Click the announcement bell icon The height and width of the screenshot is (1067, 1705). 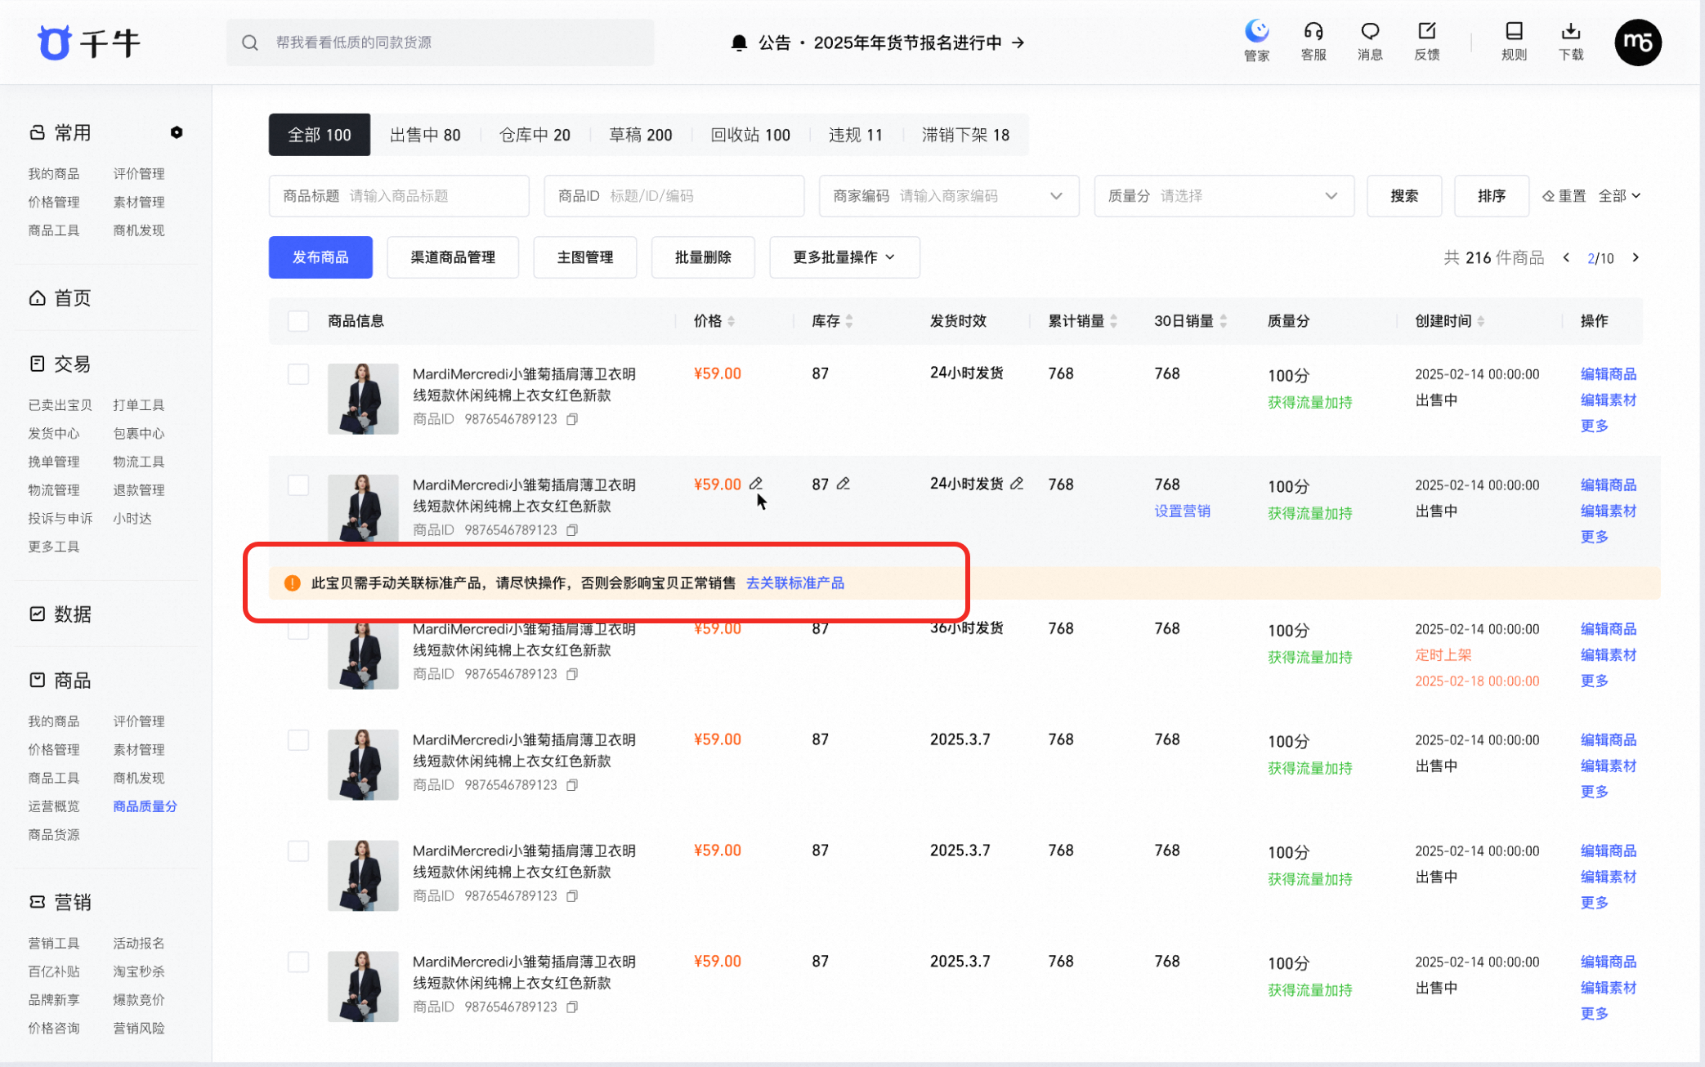[739, 42]
